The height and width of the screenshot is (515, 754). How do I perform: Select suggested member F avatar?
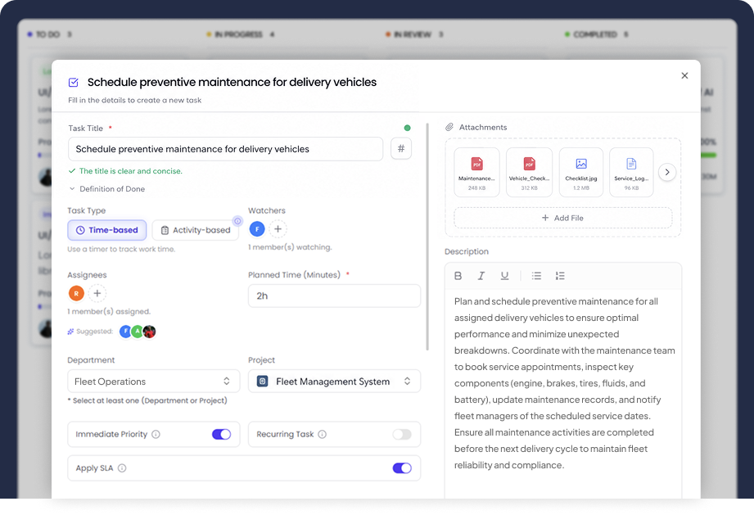(125, 332)
